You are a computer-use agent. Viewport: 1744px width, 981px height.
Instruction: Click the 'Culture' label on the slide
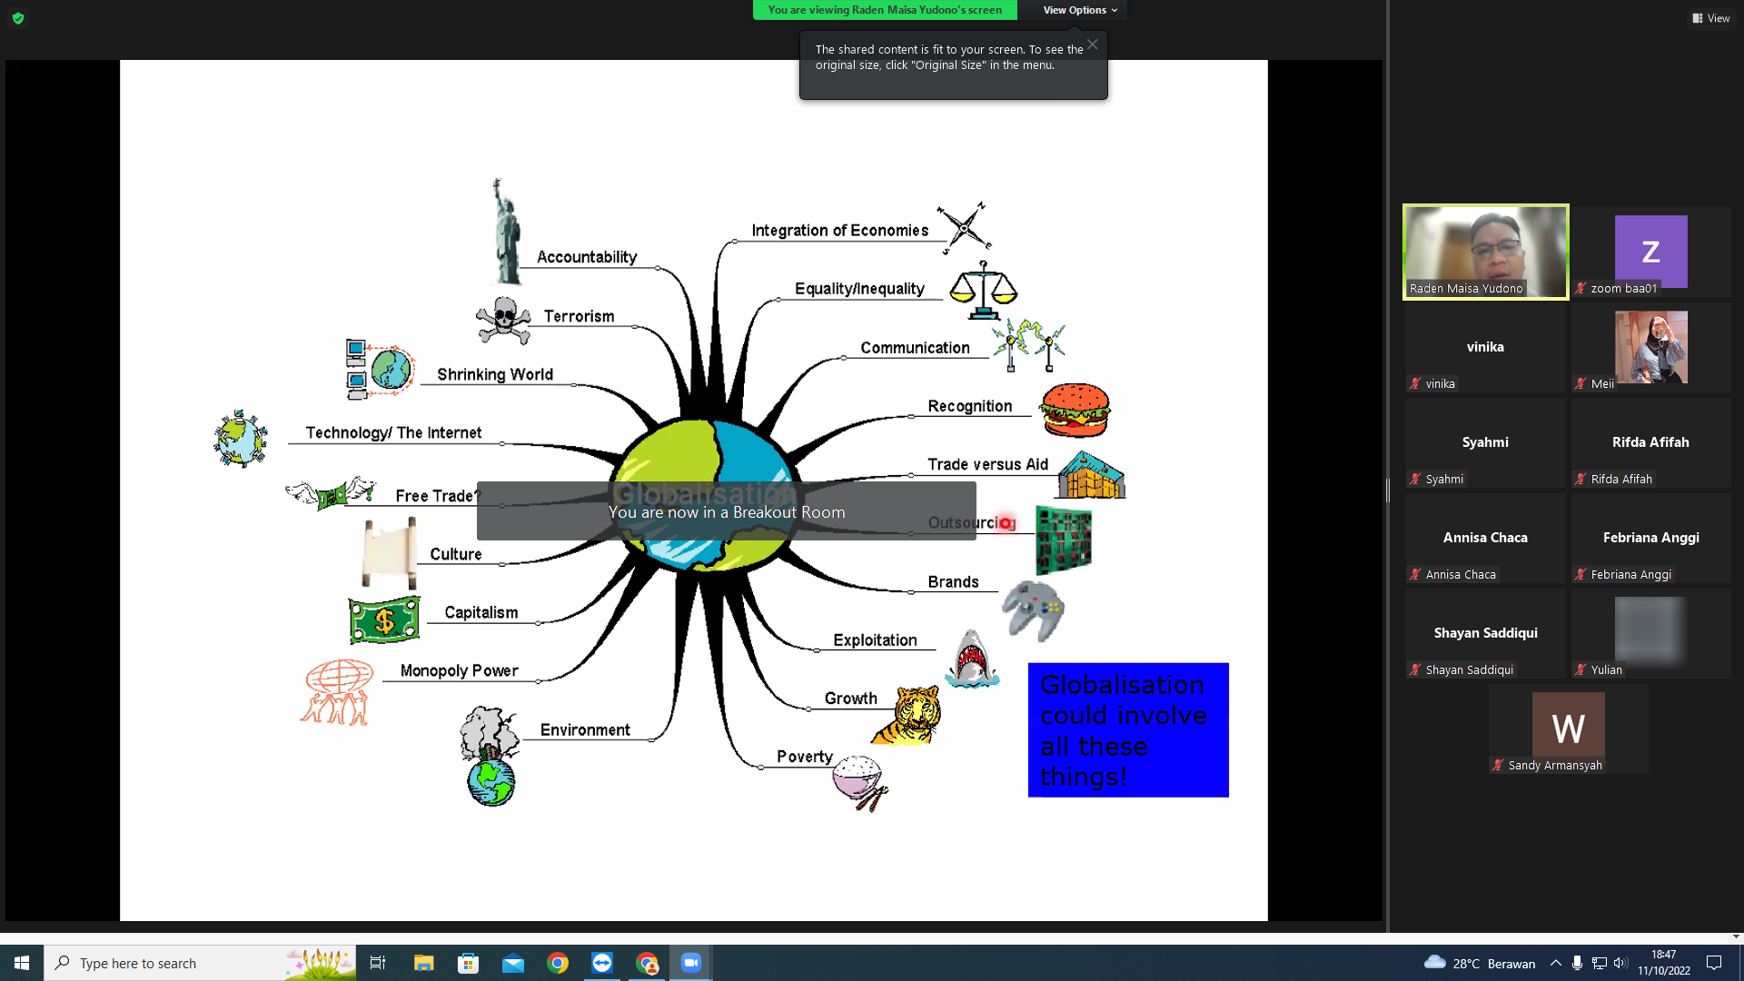click(456, 554)
